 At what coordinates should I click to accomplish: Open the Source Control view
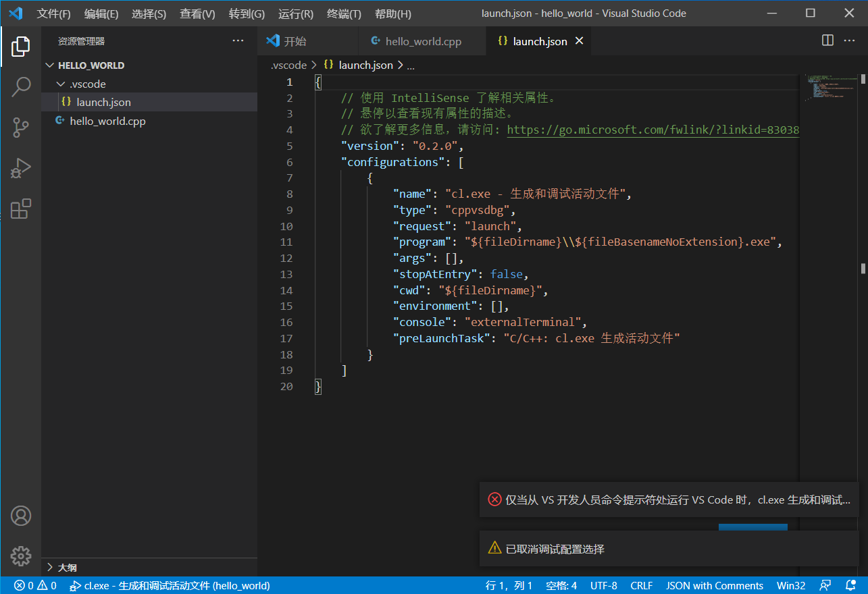[21, 127]
